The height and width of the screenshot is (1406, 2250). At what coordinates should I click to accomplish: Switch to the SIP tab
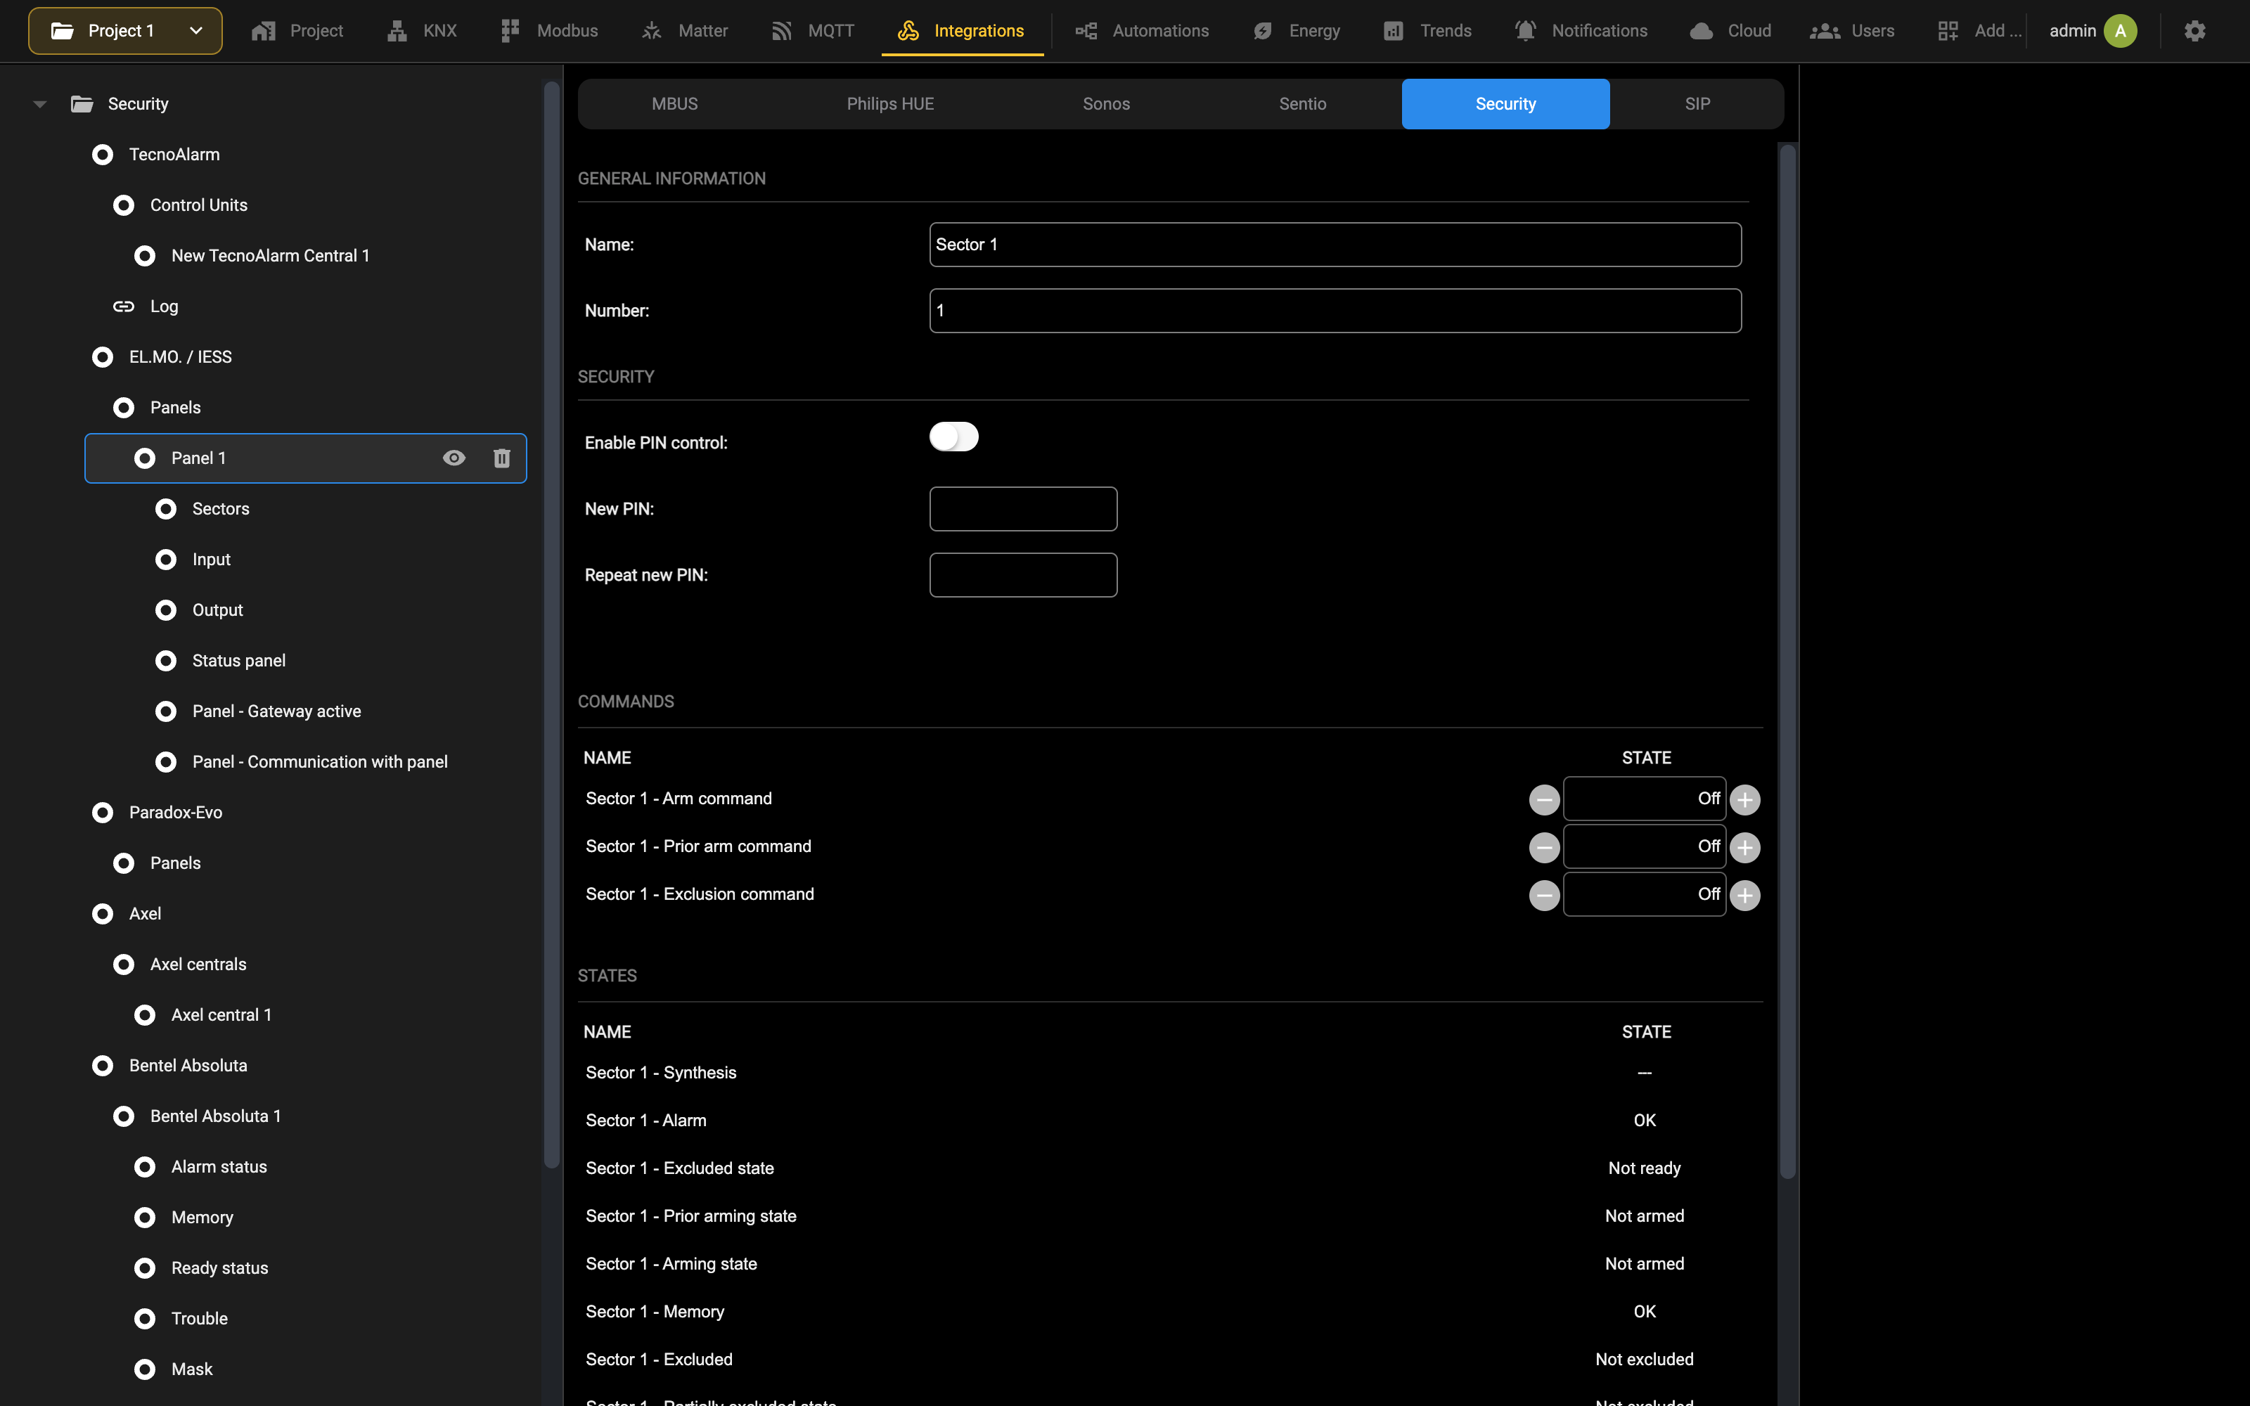point(1698,104)
